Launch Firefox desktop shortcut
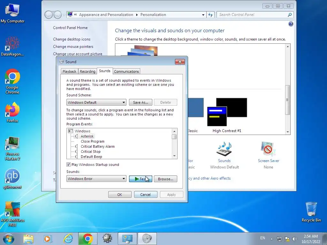This screenshot has width=327, height=245. [x=12, y=113]
